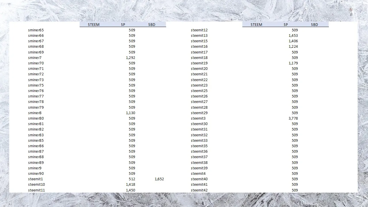This screenshot has width=368, height=207.
Task: Click the steemit1 account name
Action: tap(35, 179)
